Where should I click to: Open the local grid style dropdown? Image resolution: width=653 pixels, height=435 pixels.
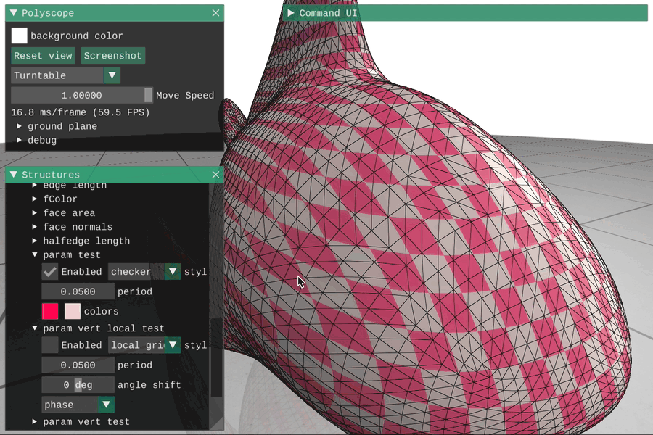(x=172, y=345)
